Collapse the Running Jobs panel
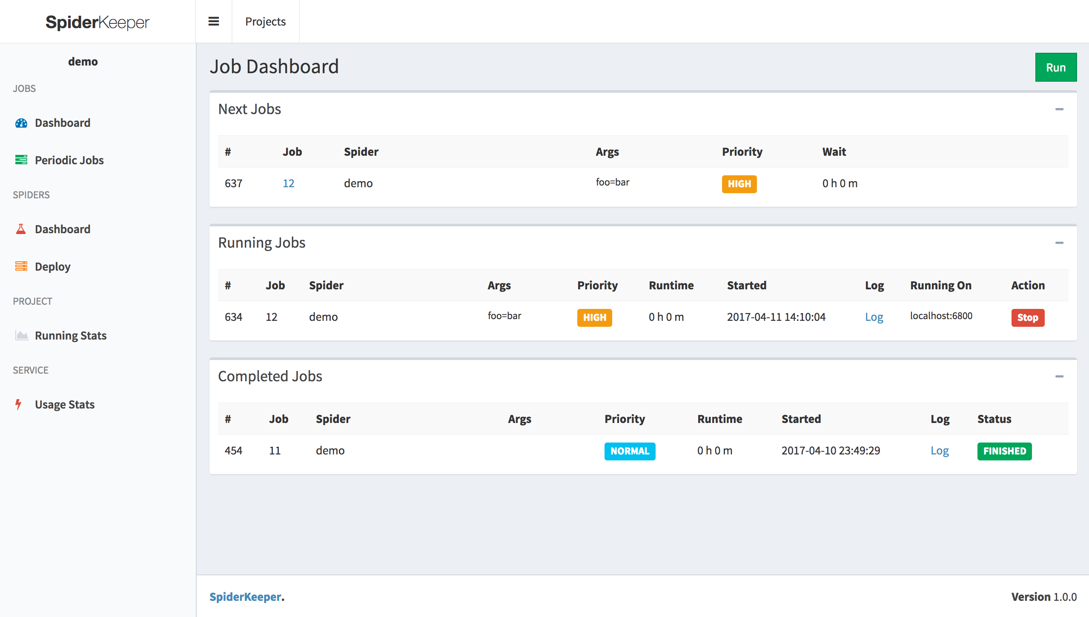Image resolution: width=1089 pixels, height=617 pixels. 1060,243
